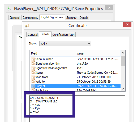Image resolution: width=137 pixels, height=122 pixels.
Task: Click the line CN = SVAN TRANS LLC
Action: pos(44,98)
